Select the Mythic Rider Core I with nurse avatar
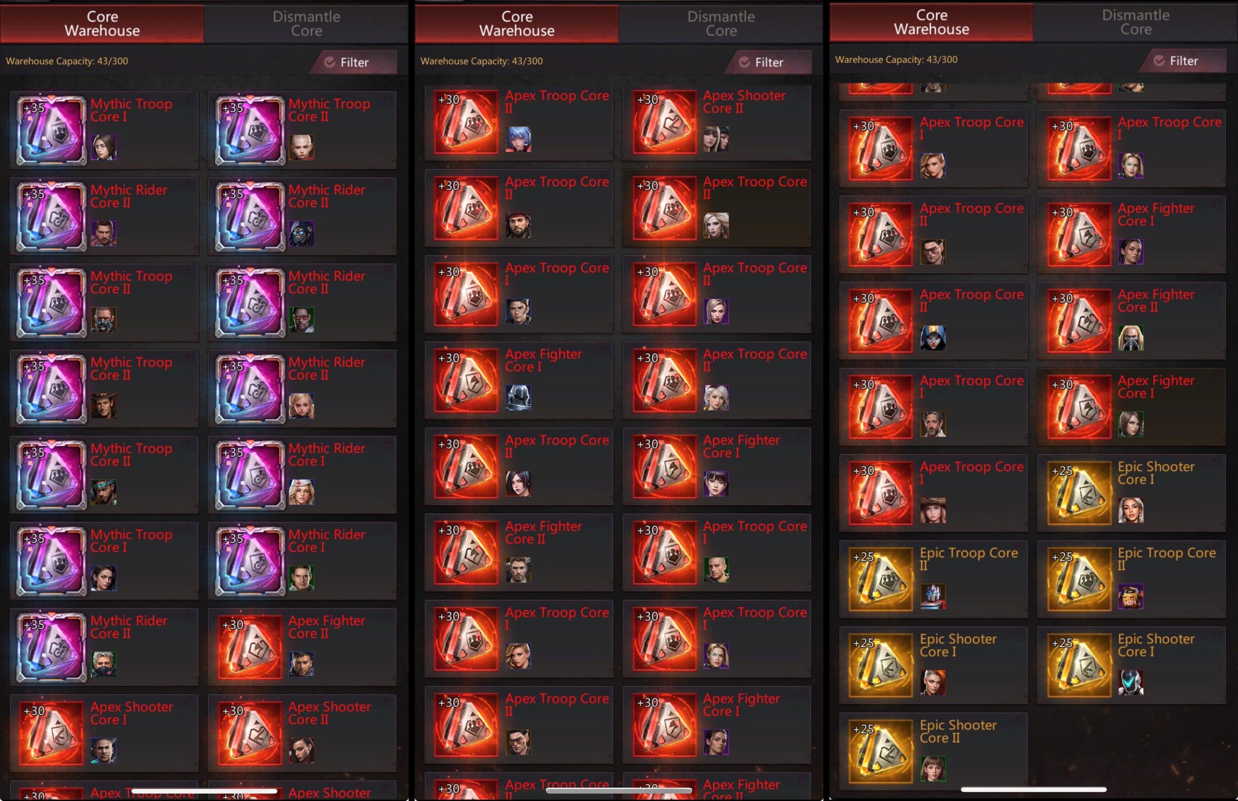 click(x=302, y=474)
